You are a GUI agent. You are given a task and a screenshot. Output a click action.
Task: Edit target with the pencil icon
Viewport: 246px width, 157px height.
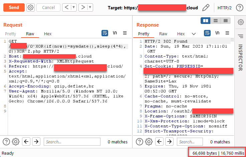[206, 8]
